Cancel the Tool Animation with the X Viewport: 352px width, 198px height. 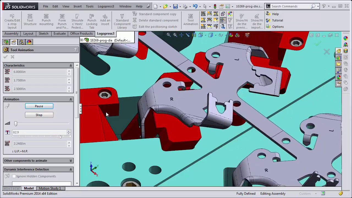[x=12, y=57]
